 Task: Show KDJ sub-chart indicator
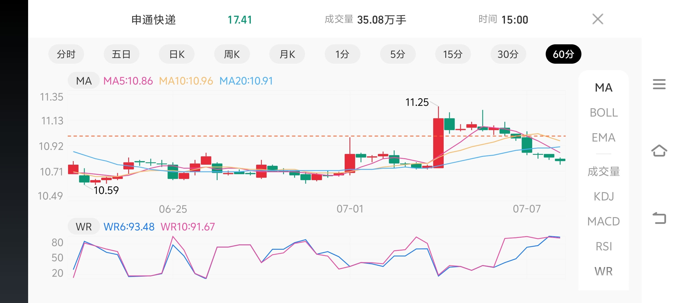click(x=604, y=196)
